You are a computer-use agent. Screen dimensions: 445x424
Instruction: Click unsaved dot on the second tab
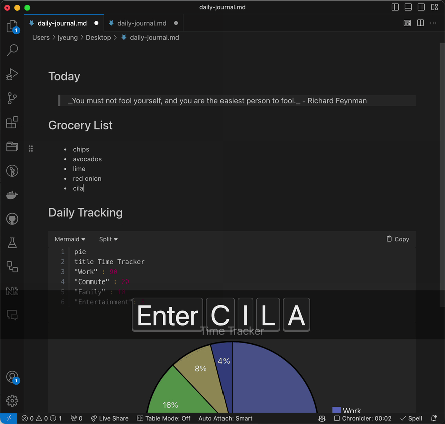[176, 23]
